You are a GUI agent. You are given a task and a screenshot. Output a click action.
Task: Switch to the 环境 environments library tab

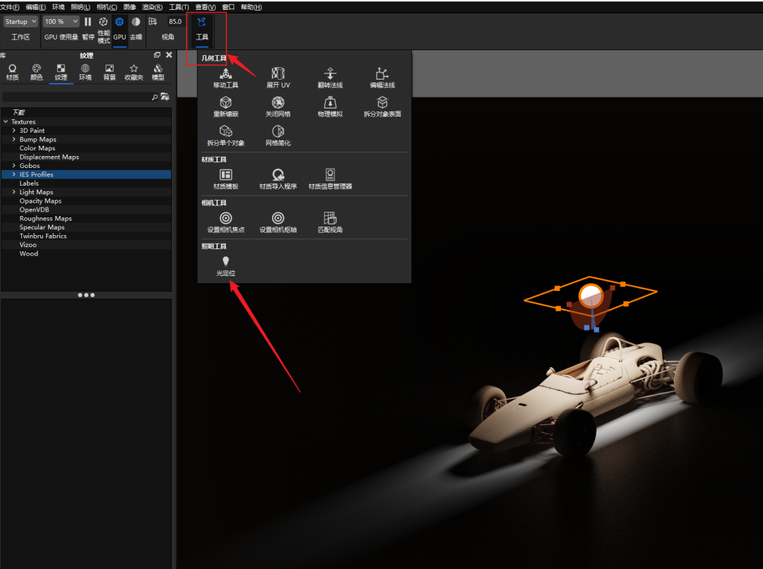[x=85, y=72]
